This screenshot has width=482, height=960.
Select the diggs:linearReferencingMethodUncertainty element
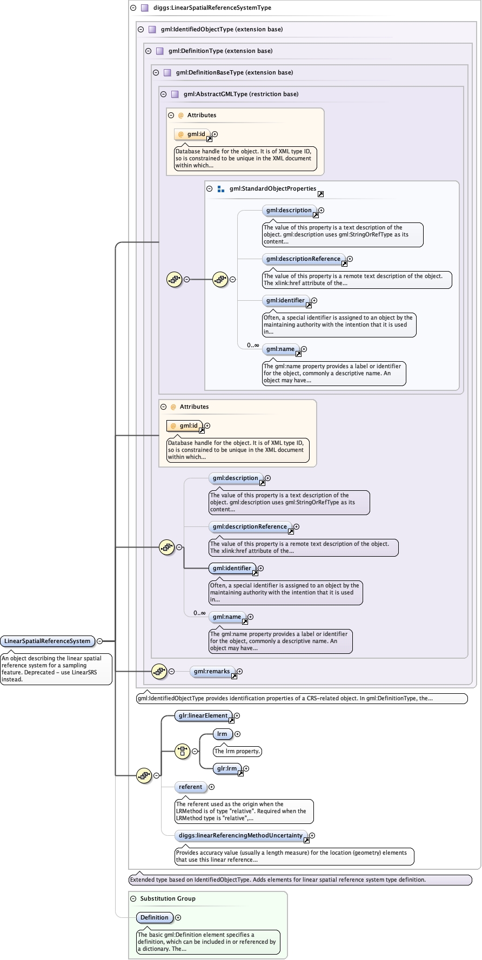[240, 835]
